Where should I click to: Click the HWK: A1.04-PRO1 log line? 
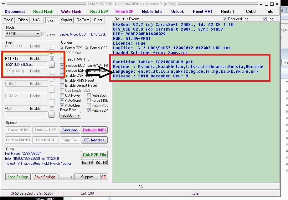tap(132, 39)
